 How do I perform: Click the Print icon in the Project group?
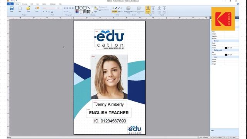click(x=37, y=9)
